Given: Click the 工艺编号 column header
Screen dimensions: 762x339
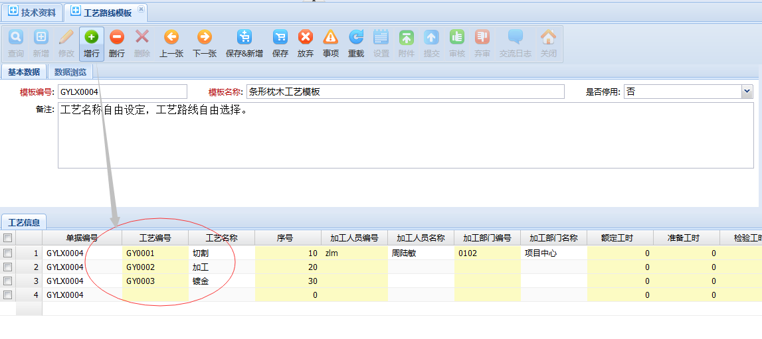Looking at the screenshot, I should point(155,237).
